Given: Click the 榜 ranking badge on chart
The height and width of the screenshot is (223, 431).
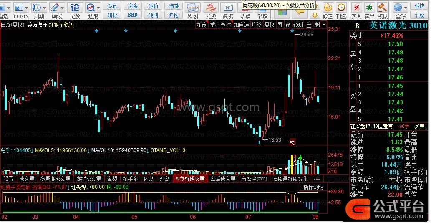Looking at the screenshot, I should pyautogui.click(x=292, y=142).
